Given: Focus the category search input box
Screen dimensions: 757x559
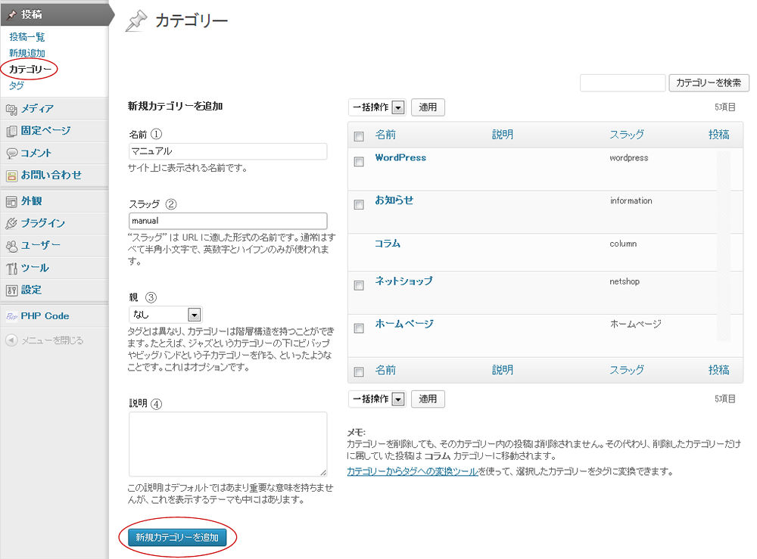Looking at the screenshot, I should [x=623, y=83].
